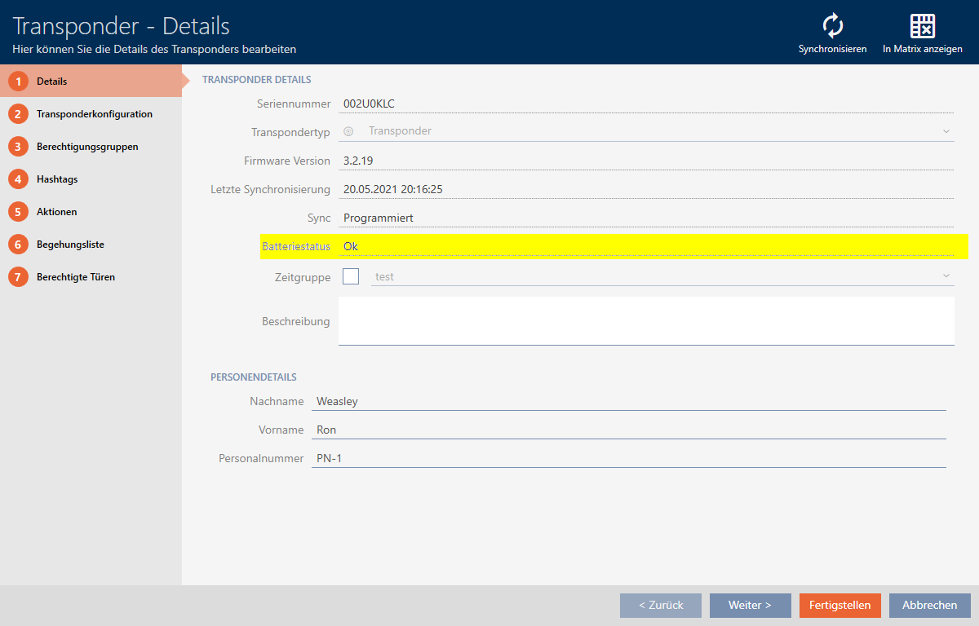Select step 4 numbered circle icon
Image resolution: width=979 pixels, height=626 pixels.
[x=18, y=179]
